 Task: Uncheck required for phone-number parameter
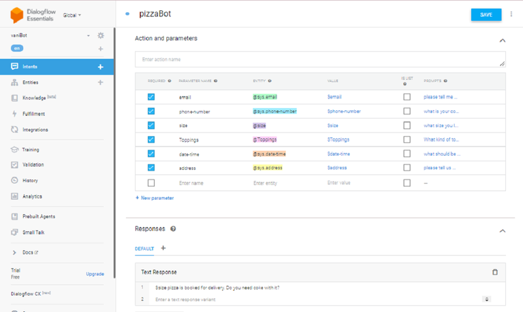(x=151, y=111)
